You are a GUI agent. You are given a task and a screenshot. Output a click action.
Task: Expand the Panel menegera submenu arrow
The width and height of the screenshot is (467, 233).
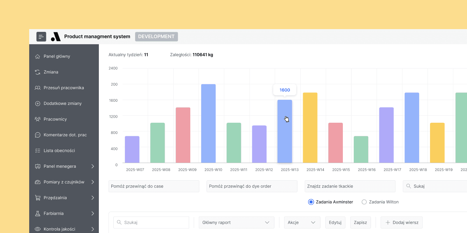(x=93, y=167)
